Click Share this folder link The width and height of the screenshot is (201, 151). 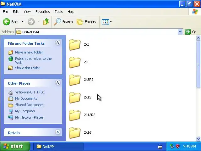click(28, 68)
